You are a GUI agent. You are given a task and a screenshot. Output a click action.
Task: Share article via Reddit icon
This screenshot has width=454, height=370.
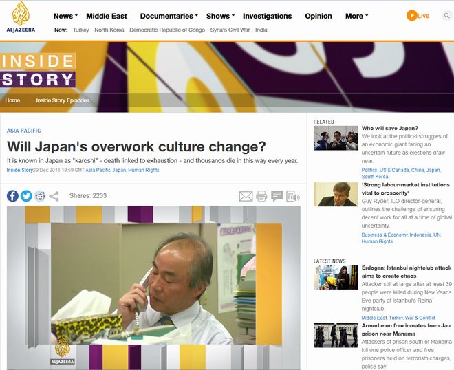tap(40, 196)
